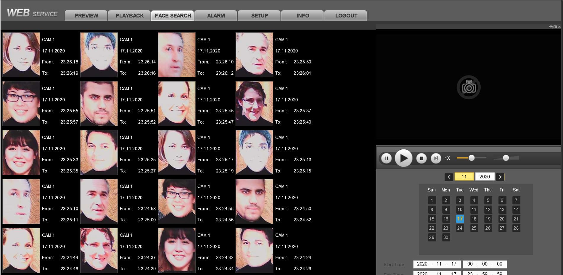
Task: Open the SETUP page
Action: coord(259,16)
